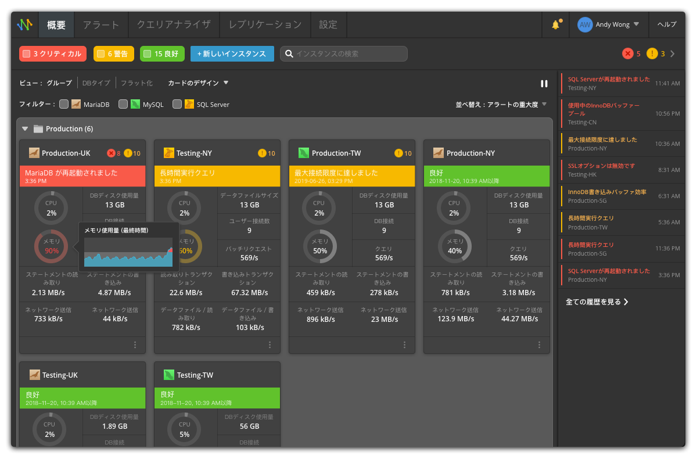Click the AW user avatar
Screen dimensions: 697x459
click(585, 24)
